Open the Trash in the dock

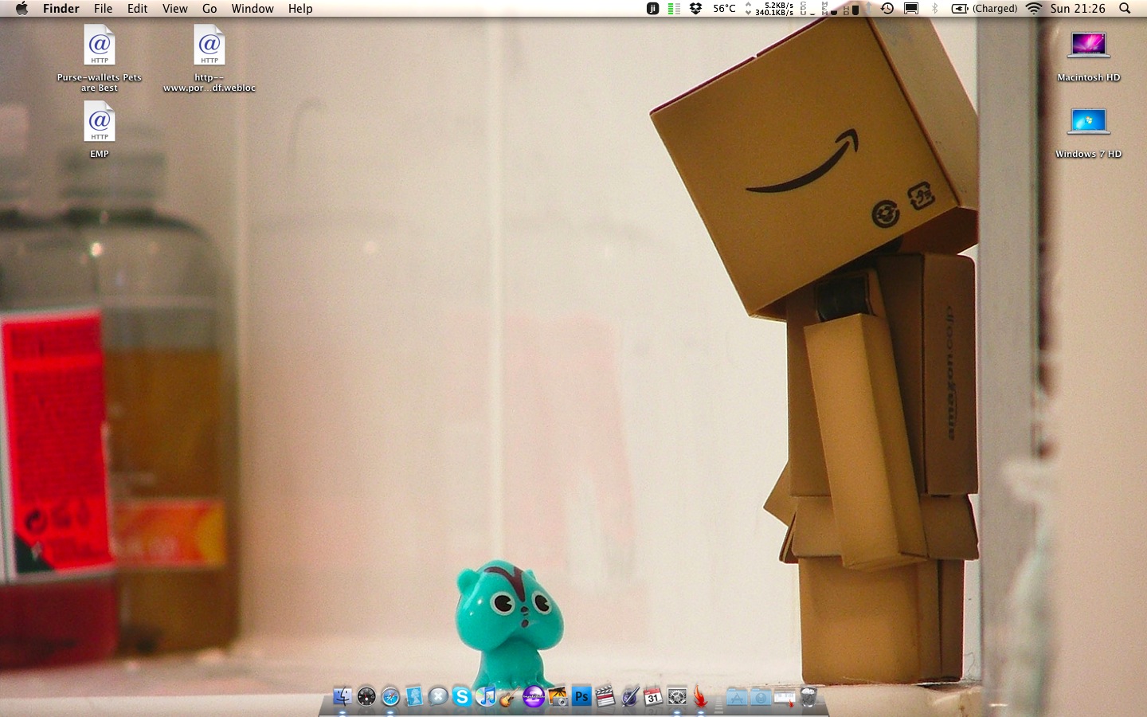point(808,697)
